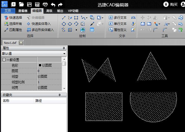185x132 pixels.
Task: Click the black 色彩 color swatch
Action: pyautogui.click(x=40, y=65)
